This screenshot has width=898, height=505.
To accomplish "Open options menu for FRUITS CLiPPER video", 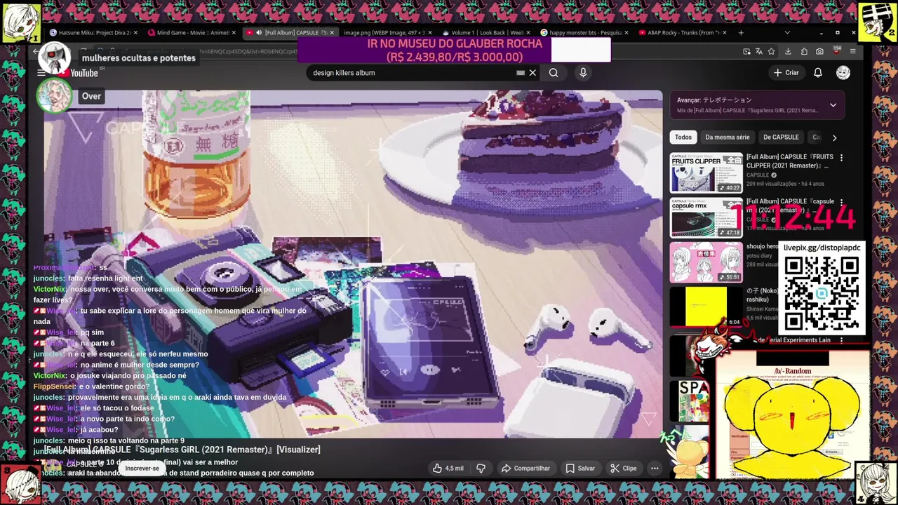I will [x=841, y=158].
